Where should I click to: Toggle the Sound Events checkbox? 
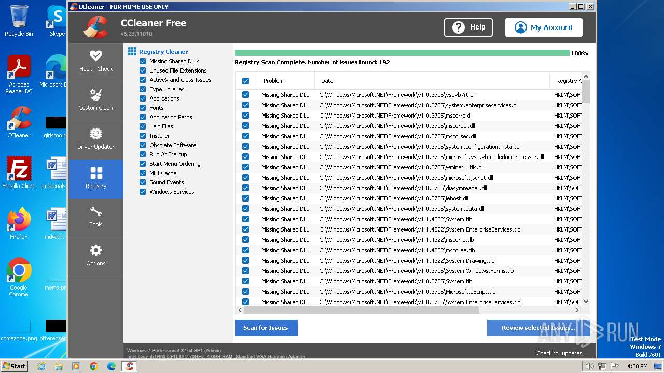[x=143, y=182]
